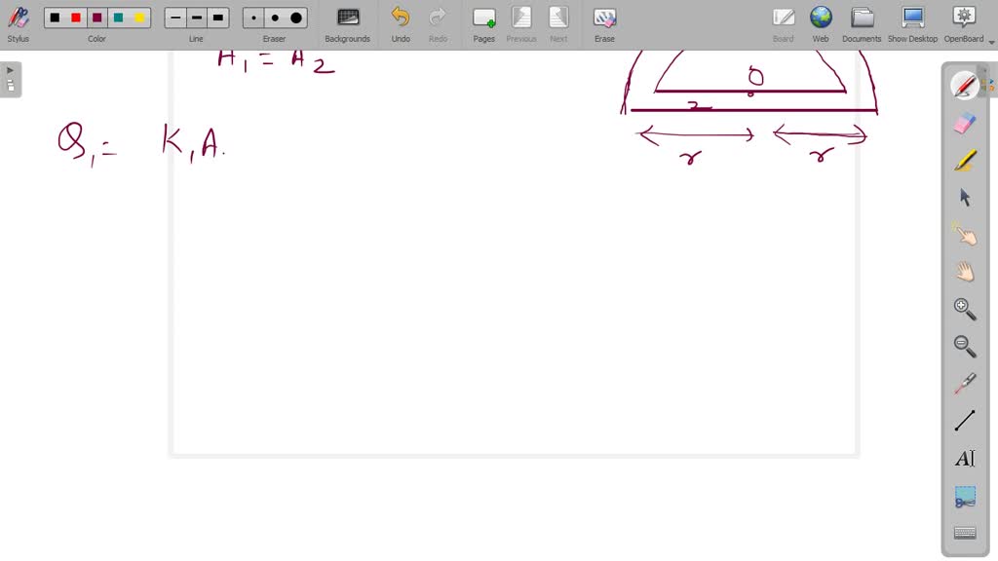The height and width of the screenshot is (561, 998).
Task: Open the Stylus palette button
Action: (x=18, y=24)
